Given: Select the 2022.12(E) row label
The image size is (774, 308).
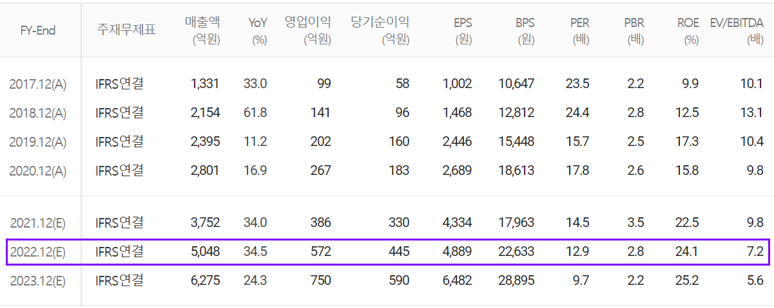Looking at the screenshot, I should (38, 251).
